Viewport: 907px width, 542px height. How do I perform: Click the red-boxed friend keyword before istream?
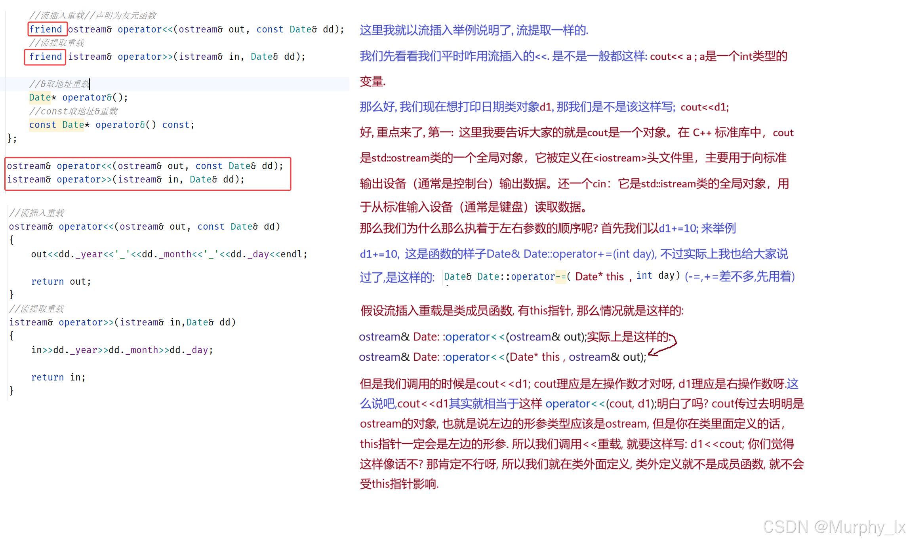pyautogui.click(x=45, y=57)
